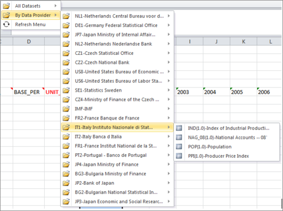Select the BASE_PER cell in column D
Image resolution: width=283 pixels, height=211 pixels.
click(28, 92)
